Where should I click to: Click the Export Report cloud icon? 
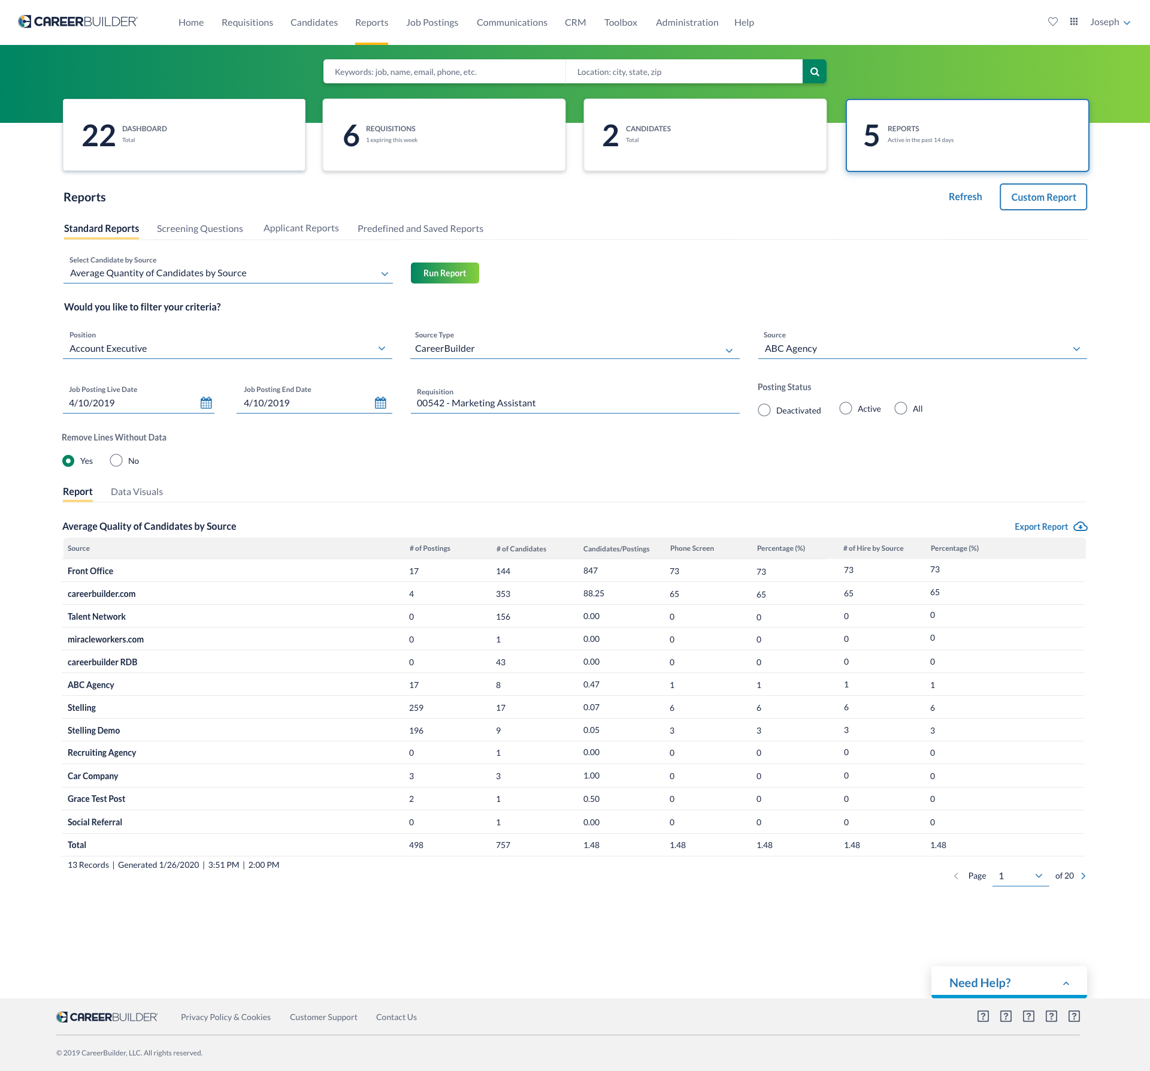tap(1081, 526)
